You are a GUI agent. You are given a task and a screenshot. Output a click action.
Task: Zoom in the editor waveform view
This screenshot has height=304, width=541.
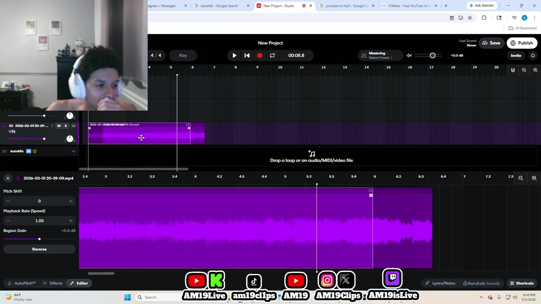point(534,178)
